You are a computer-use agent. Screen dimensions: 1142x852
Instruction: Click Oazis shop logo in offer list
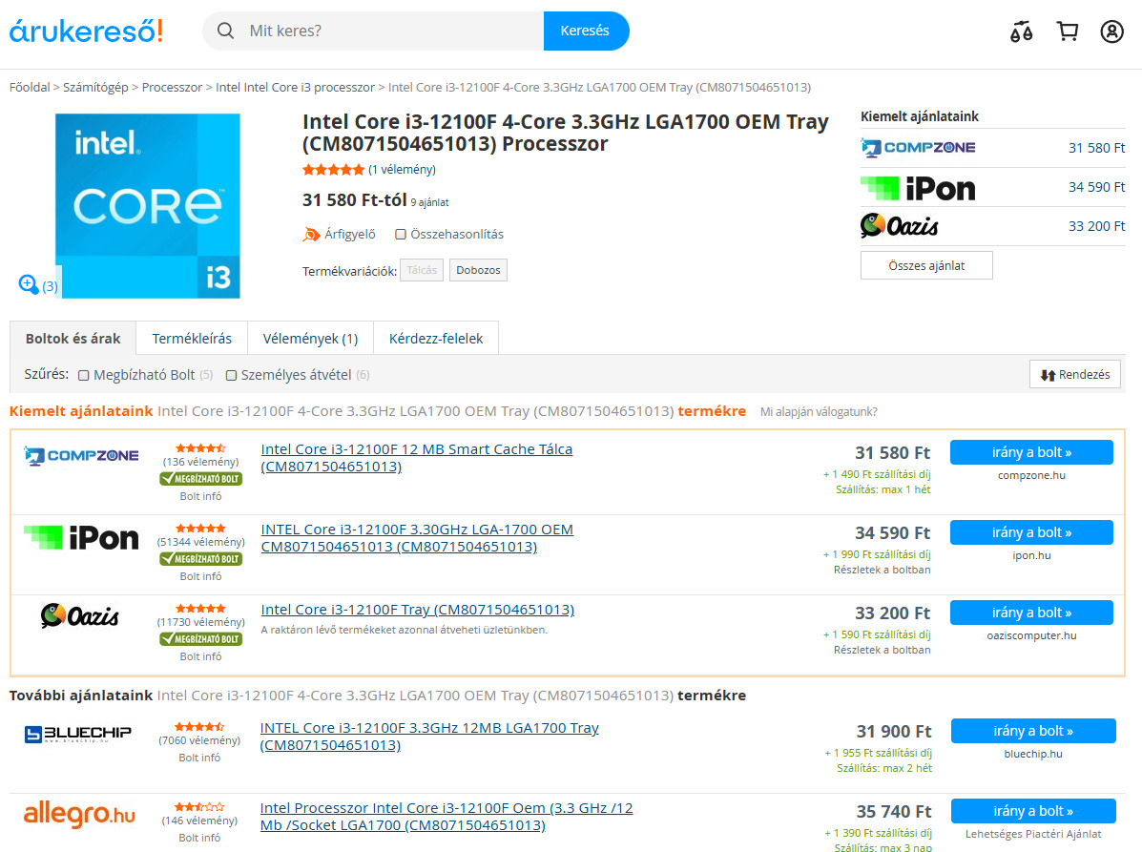click(79, 616)
